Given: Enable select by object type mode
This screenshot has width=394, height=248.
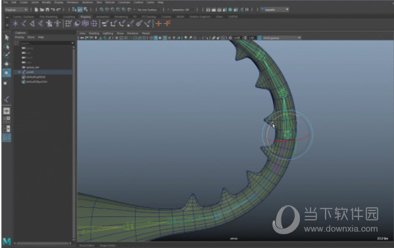Looking at the screenshot, I should pos(80,10).
